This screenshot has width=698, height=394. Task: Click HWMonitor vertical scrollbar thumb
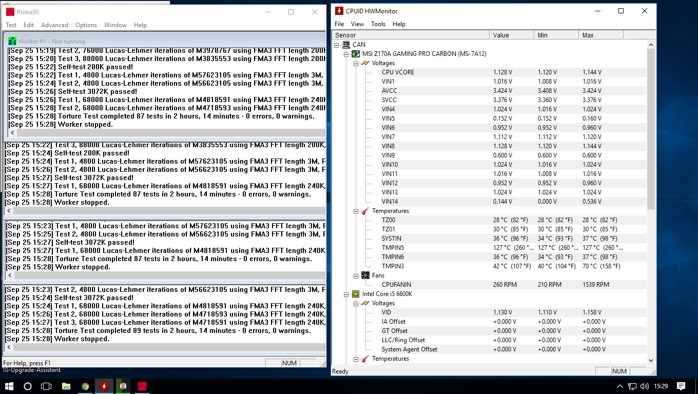[651, 129]
